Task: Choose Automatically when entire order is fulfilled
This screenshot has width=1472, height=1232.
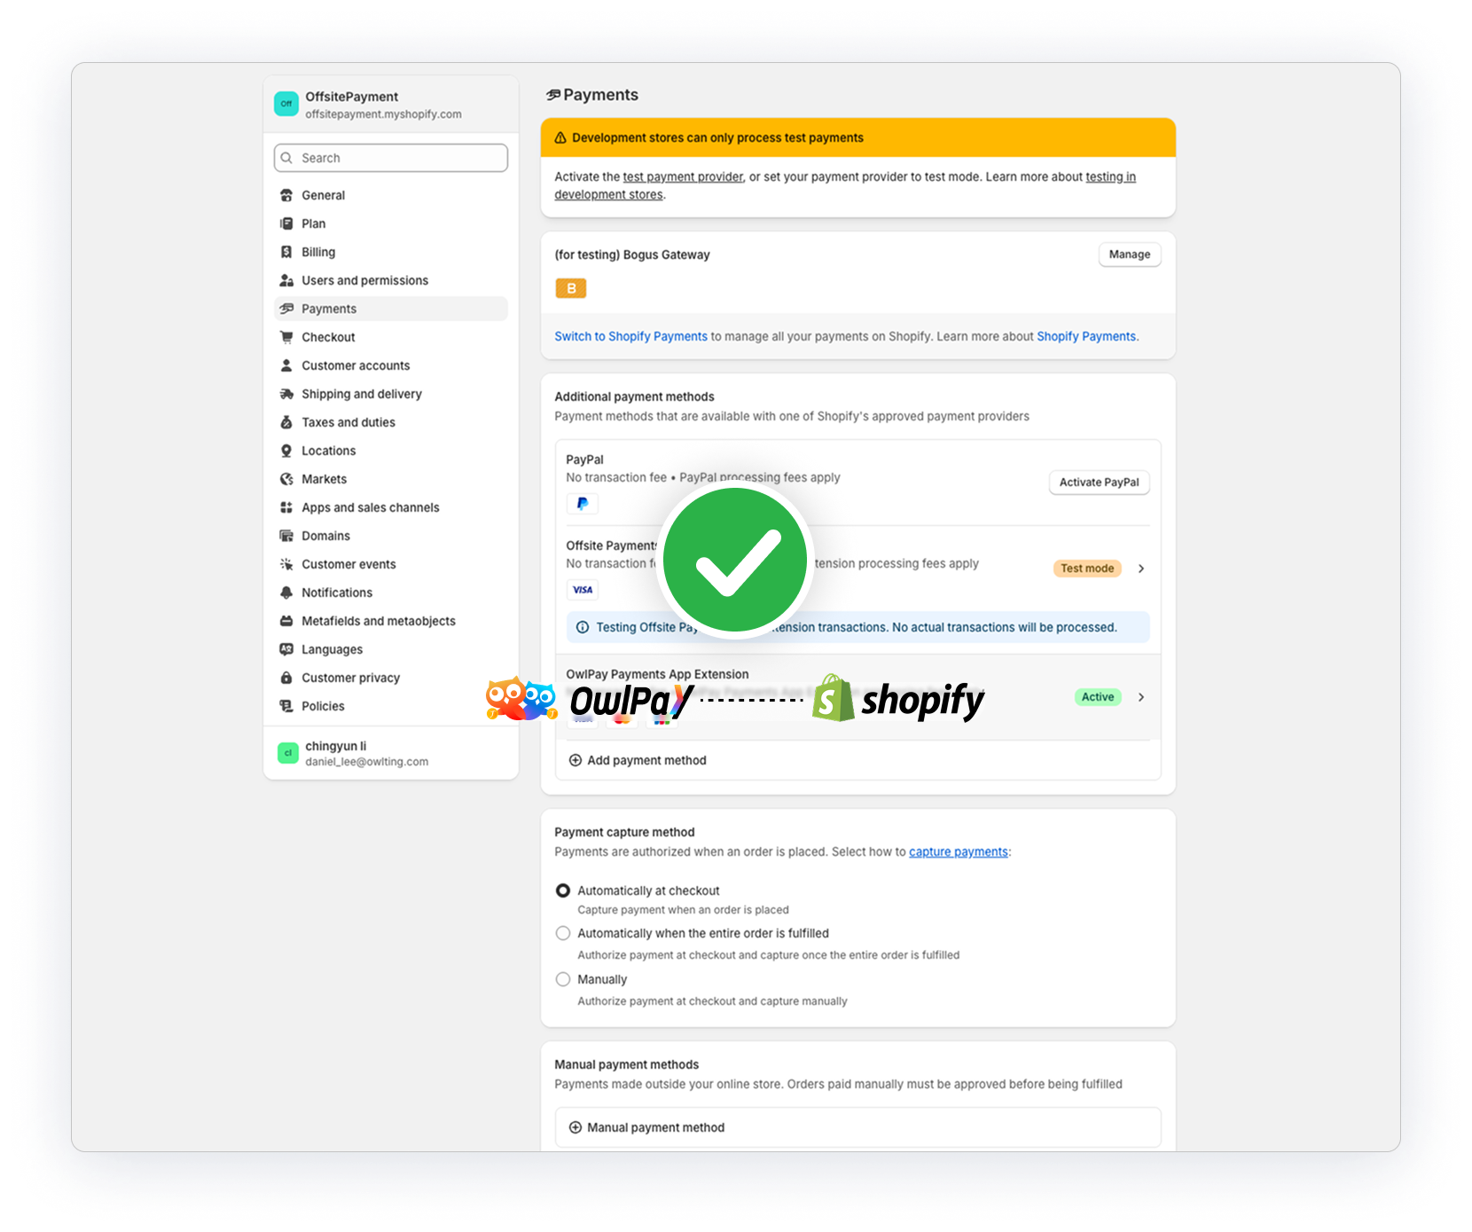Action: pos(563,933)
